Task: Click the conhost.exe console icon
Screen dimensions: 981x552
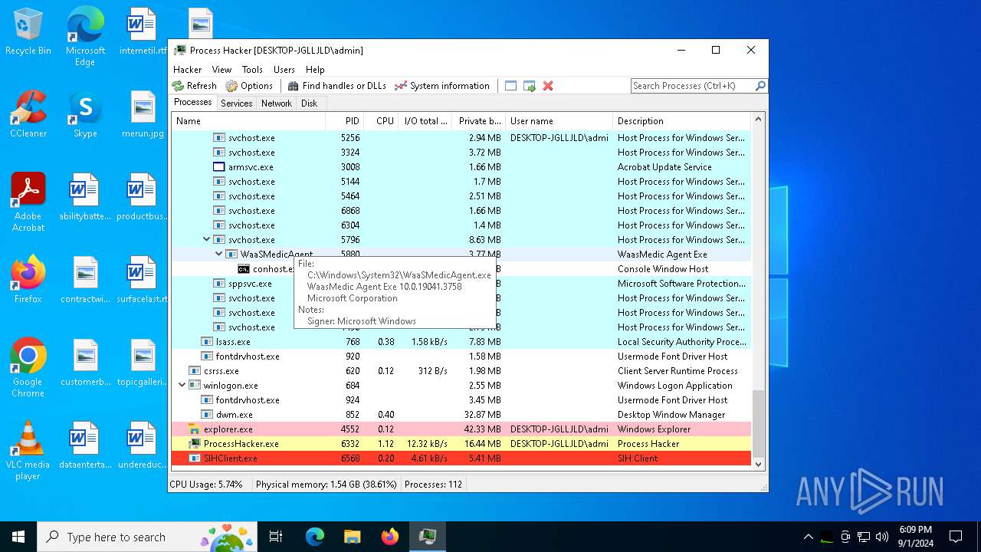Action: point(244,269)
